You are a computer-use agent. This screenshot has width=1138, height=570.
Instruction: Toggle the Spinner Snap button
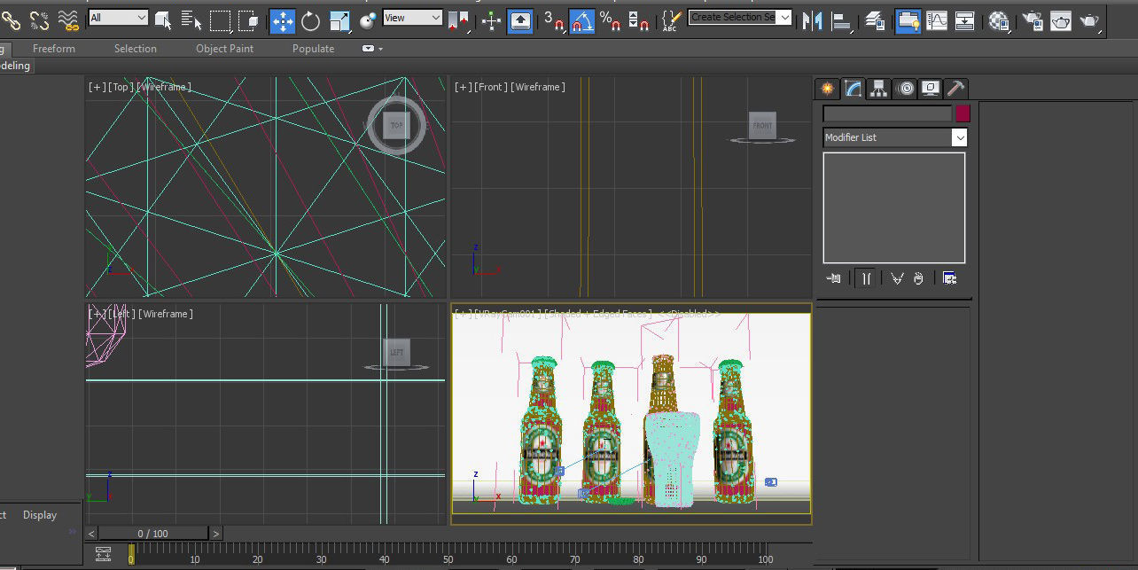[637, 20]
